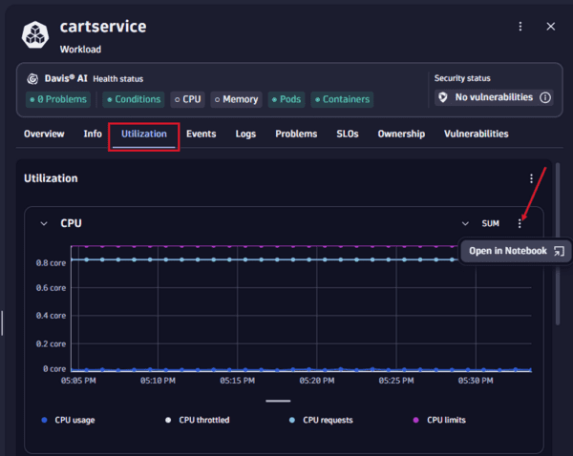Open the workload header three-dot menu
Screen dimensions: 573x456
(520, 27)
